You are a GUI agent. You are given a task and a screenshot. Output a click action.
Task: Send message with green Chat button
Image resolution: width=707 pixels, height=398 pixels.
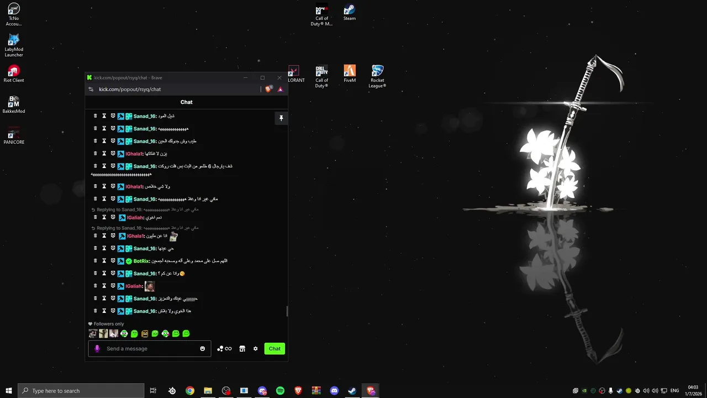(275, 349)
